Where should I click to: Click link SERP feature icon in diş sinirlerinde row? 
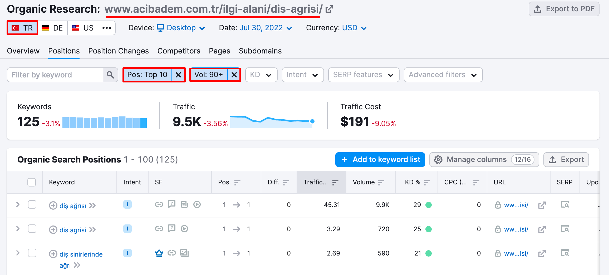pos(172,253)
